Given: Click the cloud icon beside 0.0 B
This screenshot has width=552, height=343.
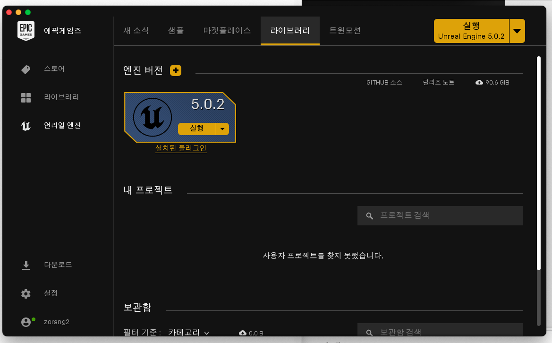Looking at the screenshot, I should 243,333.
